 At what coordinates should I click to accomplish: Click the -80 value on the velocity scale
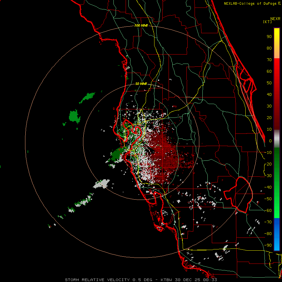point(268,234)
